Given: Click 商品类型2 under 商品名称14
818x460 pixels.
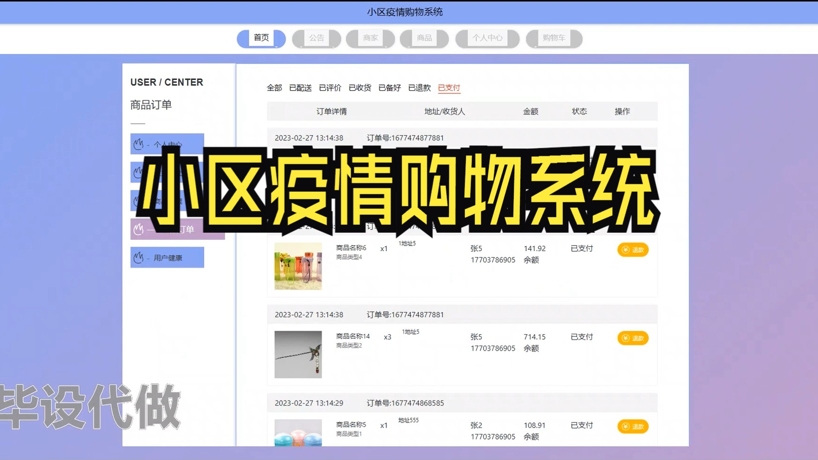Looking at the screenshot, I should pyautogui.click(x=349, y=346).
